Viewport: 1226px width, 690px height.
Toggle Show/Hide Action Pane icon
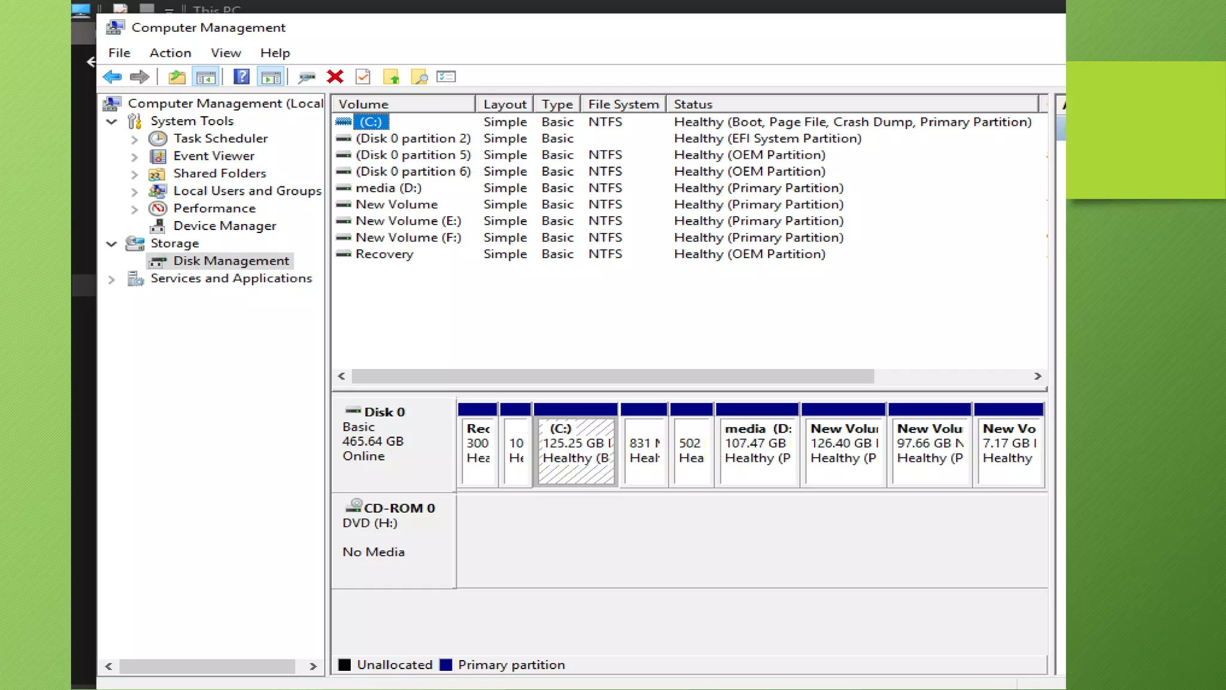(x=271, y=77)
